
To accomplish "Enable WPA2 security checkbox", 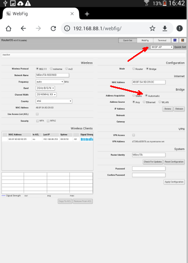I will (48, 121).
